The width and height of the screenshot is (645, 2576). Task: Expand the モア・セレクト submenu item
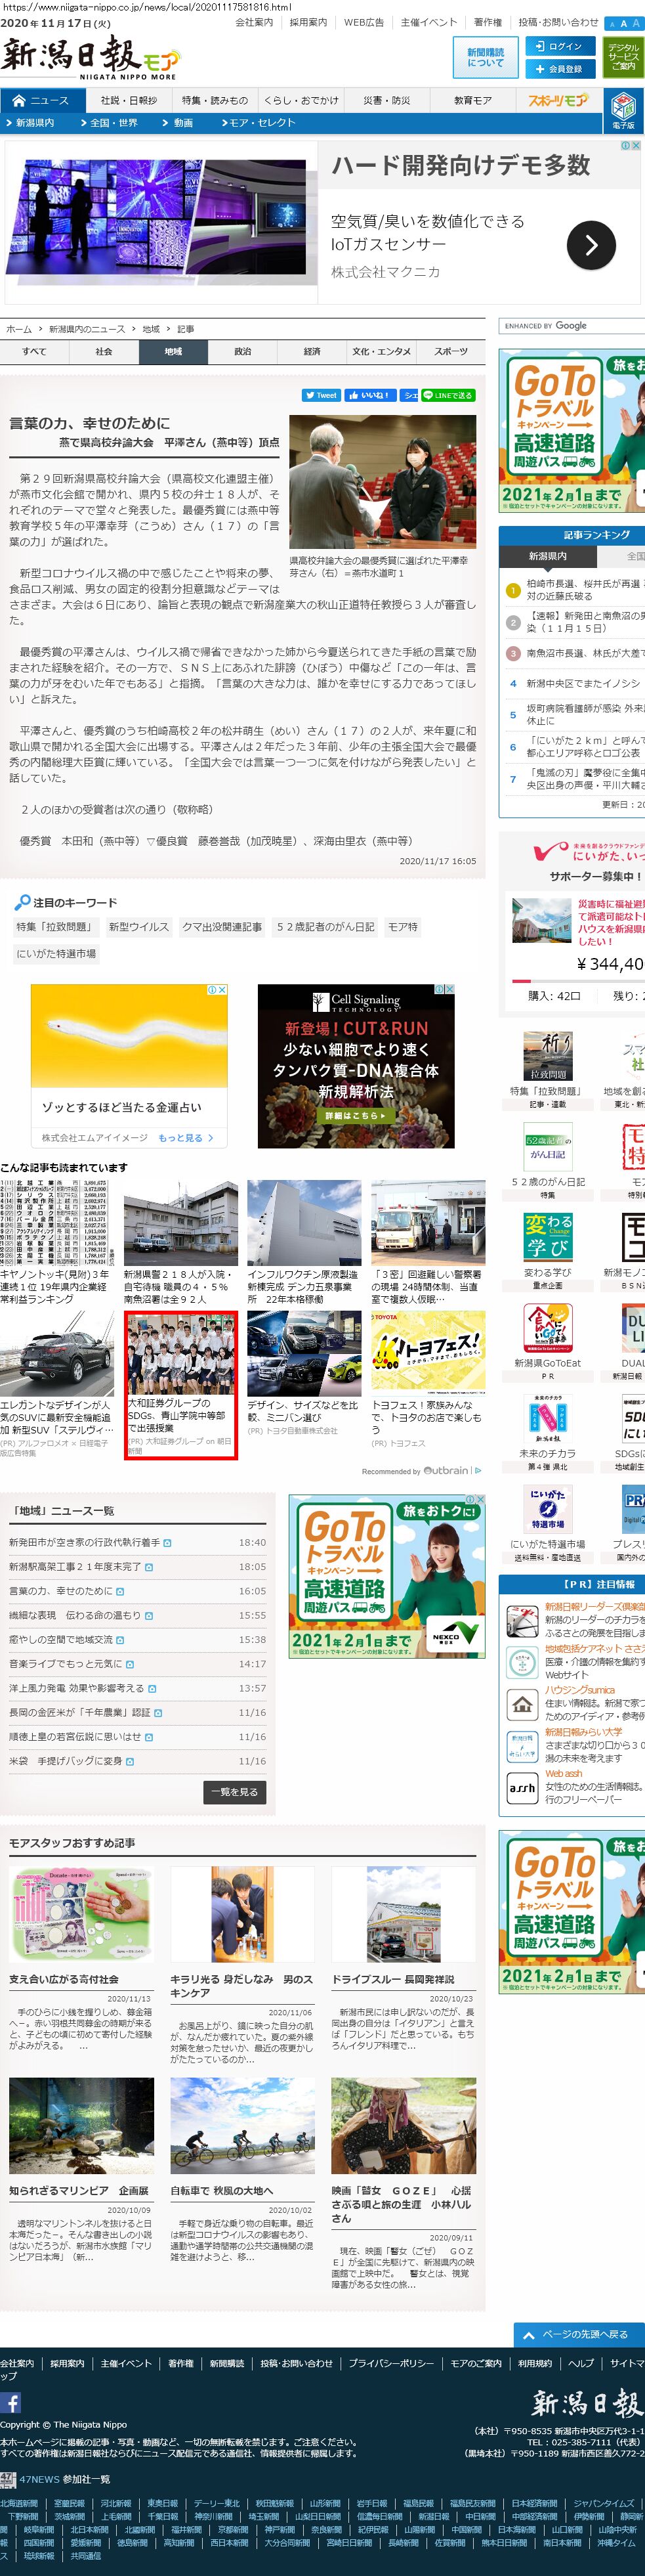pos(259,123)
